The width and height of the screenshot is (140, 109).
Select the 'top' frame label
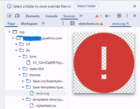click(x=22, y=32)
